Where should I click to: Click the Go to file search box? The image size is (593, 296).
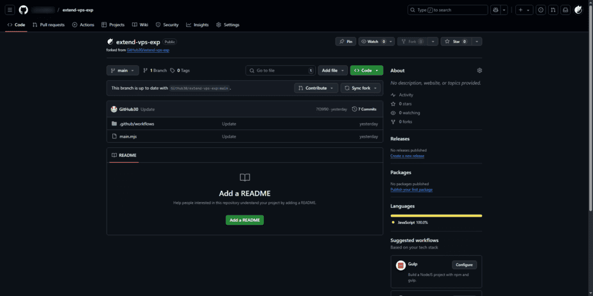(x=280, y=70)
